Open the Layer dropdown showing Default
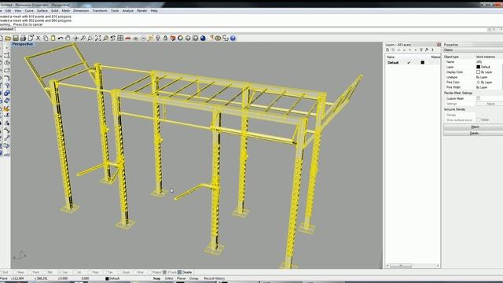Screen dimensions: 503x283 (x=489, y=67)
